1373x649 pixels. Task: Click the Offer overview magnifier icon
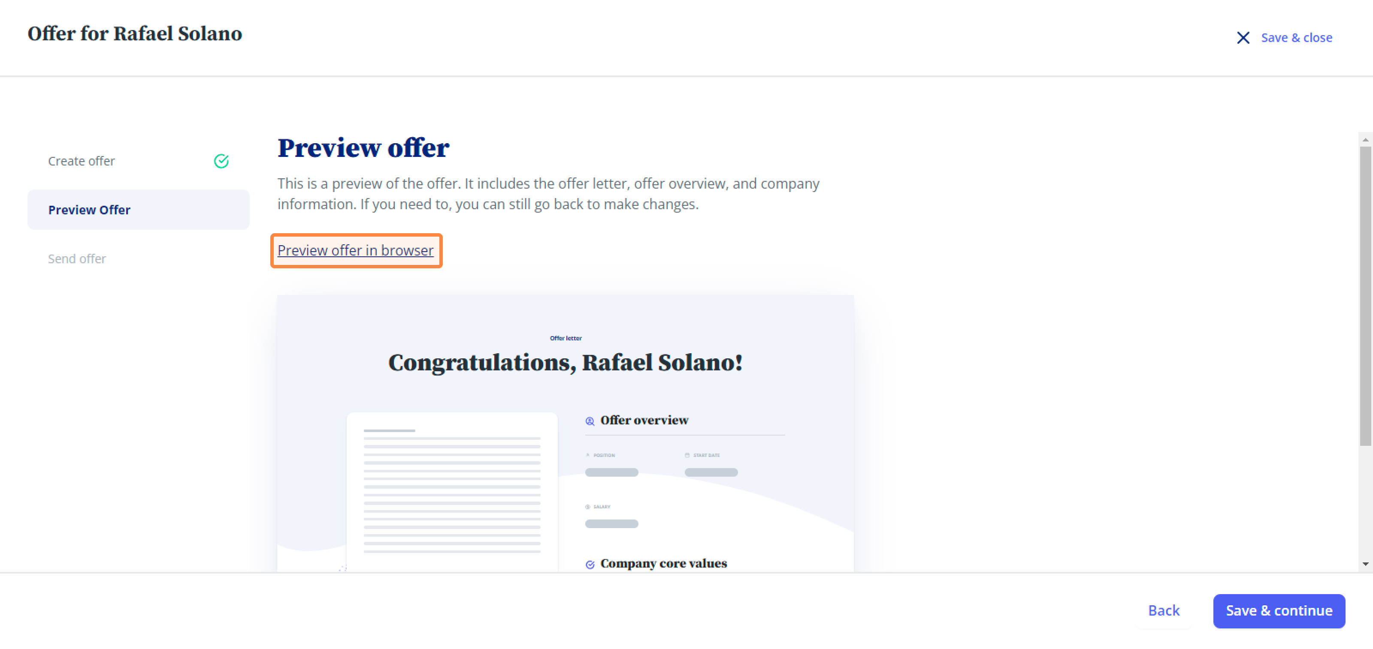[x=590, y=421]
